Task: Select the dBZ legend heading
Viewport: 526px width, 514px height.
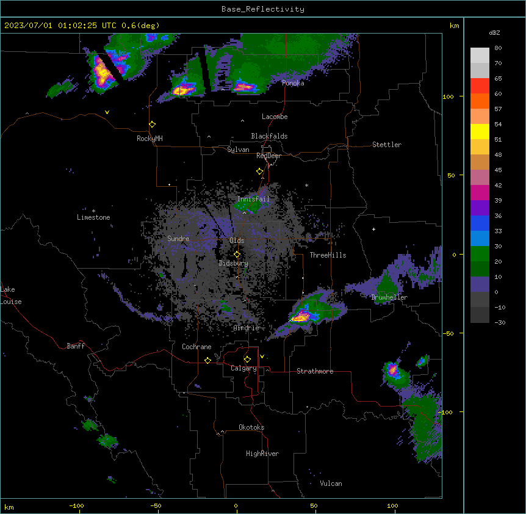Action: pos(494,33)
